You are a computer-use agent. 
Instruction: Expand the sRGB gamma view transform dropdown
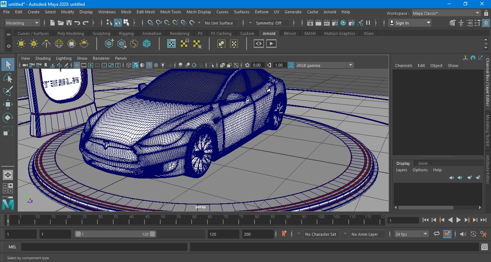tap(350, 65)
